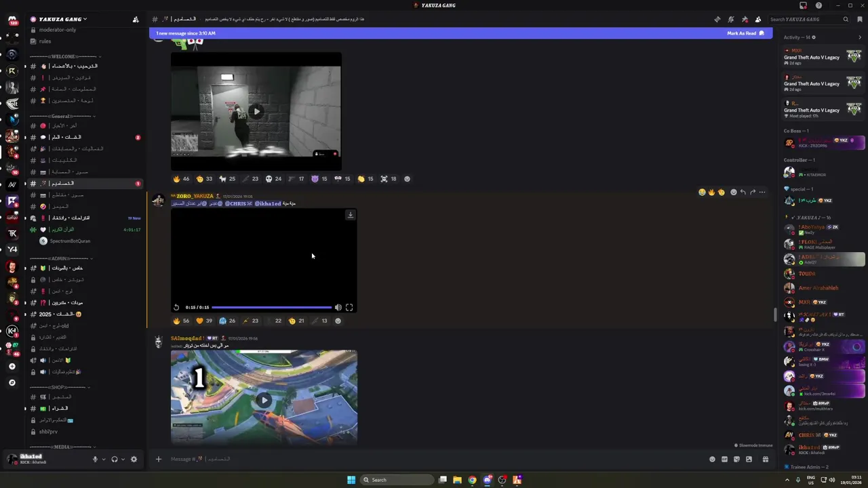Image resolution: width=868 pixels, height=488 pixels.
Task: Download the ZORO_YAKUZA video attachment
Action: coord(350,215)
